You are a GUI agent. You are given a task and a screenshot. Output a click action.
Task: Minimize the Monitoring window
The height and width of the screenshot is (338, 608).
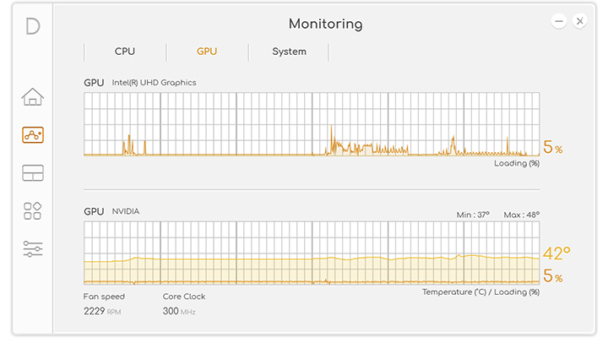click(558, 21)
